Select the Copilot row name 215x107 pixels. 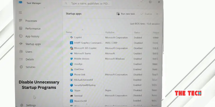[x=78, y=37]
